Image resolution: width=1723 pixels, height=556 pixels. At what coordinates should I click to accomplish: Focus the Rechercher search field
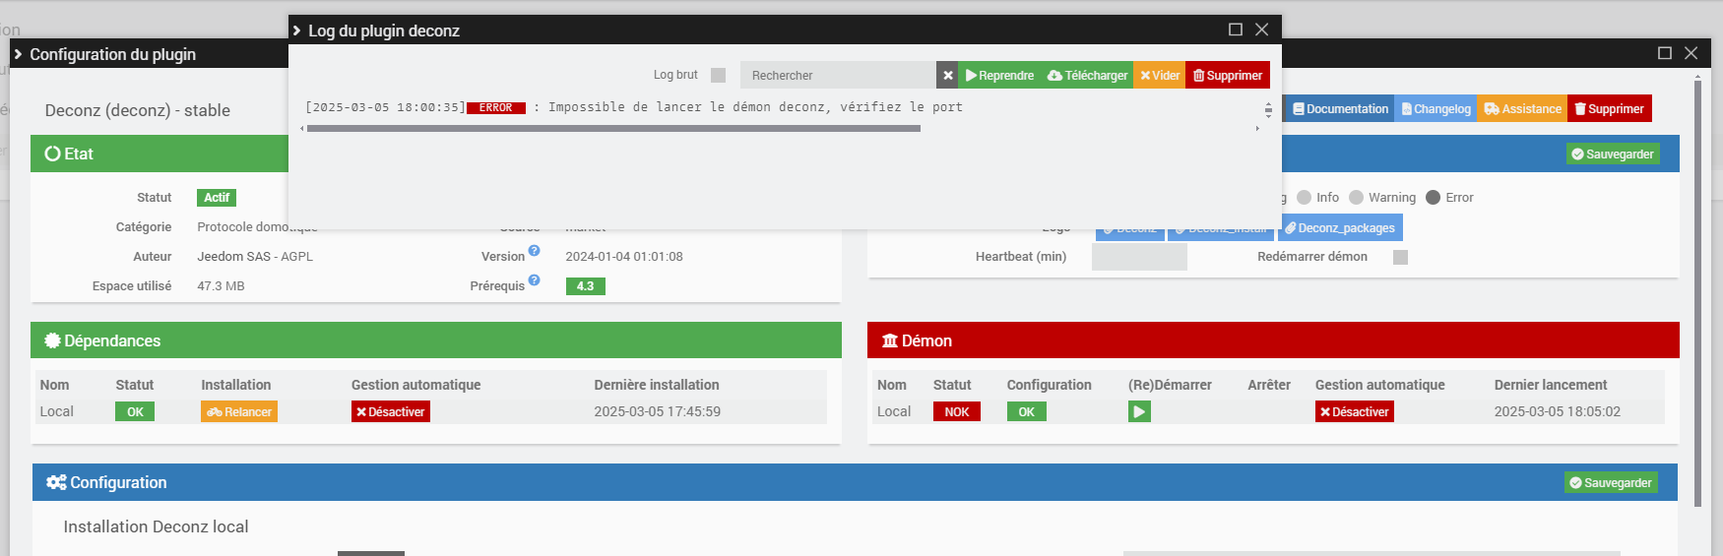(x=838, y=75)
